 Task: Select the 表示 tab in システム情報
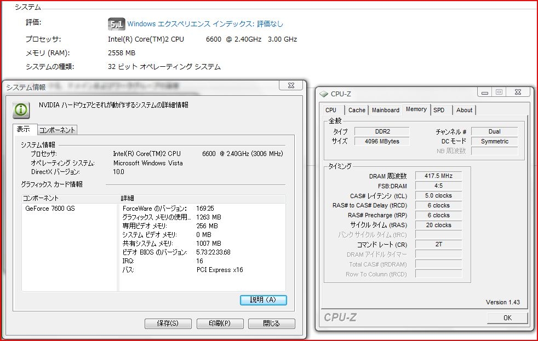(x=24, y=129)
